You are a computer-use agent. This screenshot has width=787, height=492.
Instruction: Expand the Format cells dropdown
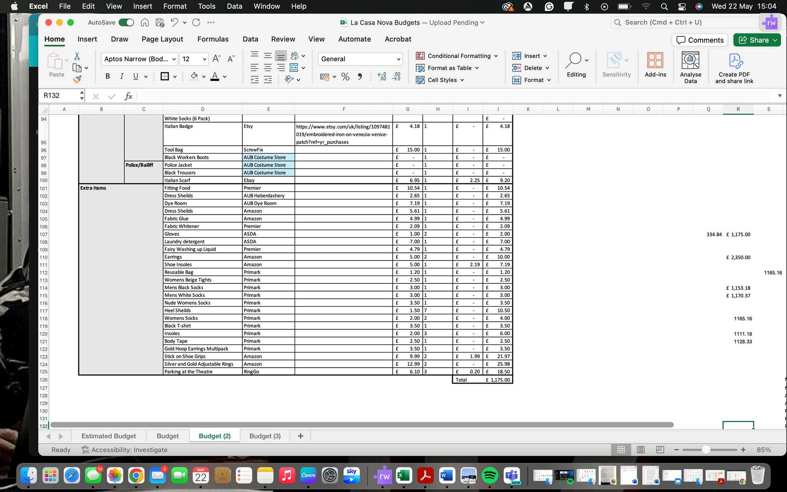pyautogui.click(x=549, y=80)
